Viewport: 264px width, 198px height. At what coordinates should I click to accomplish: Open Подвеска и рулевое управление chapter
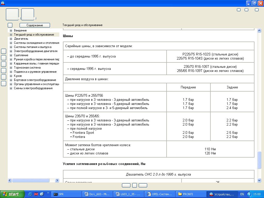click(35, 72)
